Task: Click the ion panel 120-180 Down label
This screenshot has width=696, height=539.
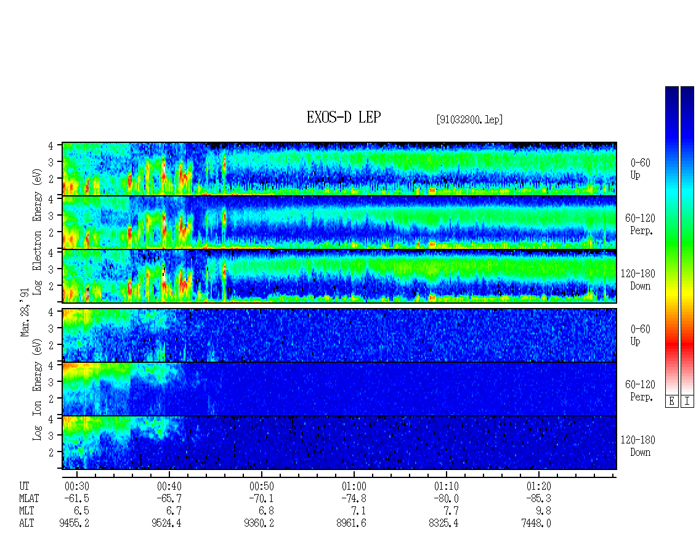Action: click(638, 446)
